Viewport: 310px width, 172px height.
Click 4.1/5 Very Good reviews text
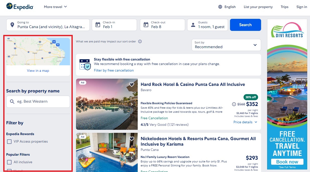[165, 125]
